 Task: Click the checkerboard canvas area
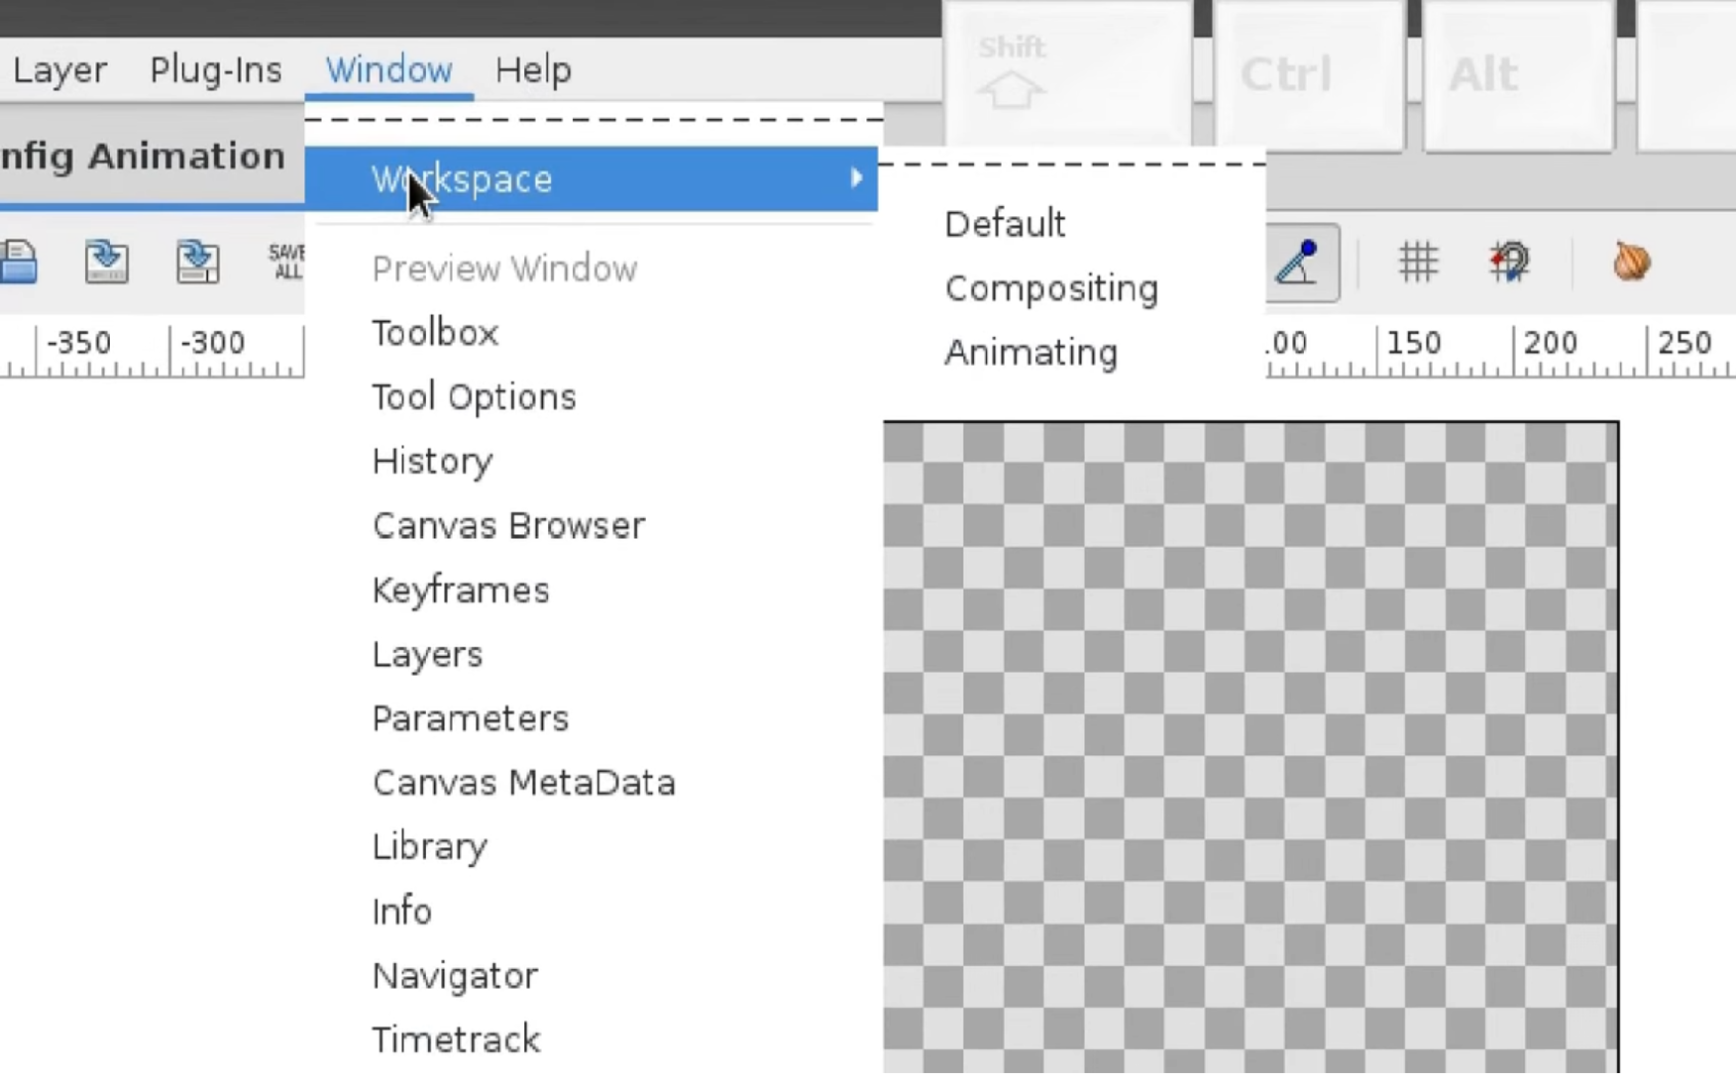coord(1250,747)
